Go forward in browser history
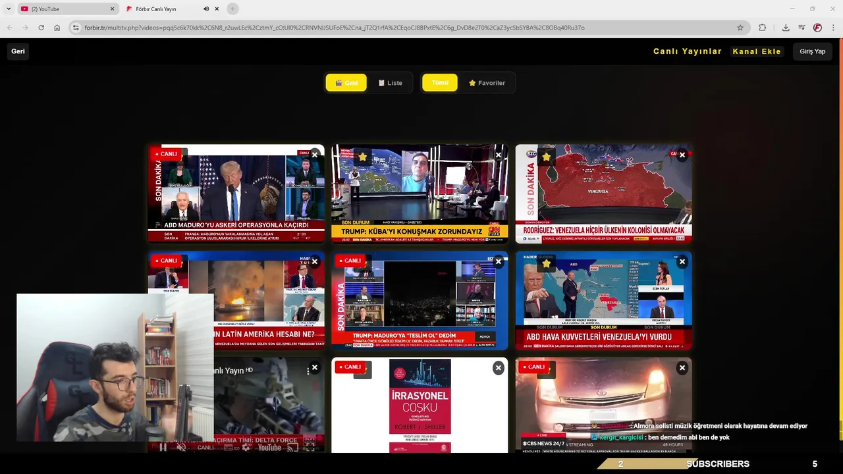This screenshot has width=843, height=474. point(25,28)
